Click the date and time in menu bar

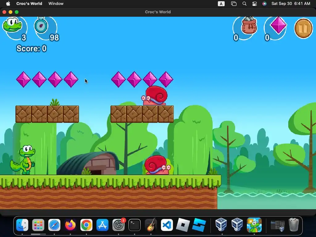(291, 4)
